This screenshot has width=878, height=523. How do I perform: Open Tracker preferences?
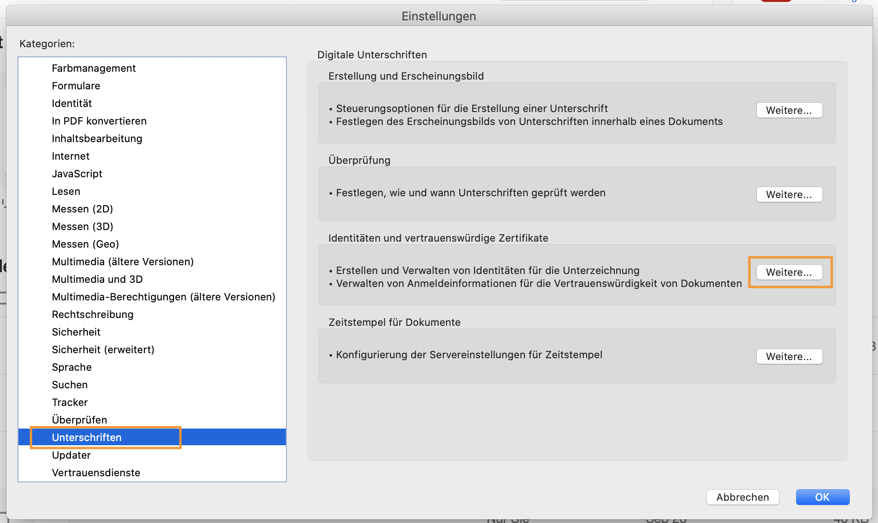pos(152,402)
